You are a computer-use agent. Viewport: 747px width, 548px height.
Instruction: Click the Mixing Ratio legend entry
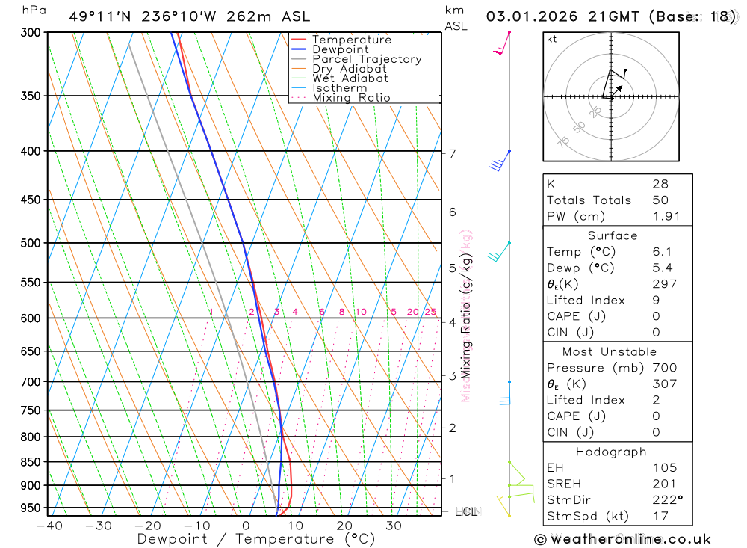click(x=341, y=98)
